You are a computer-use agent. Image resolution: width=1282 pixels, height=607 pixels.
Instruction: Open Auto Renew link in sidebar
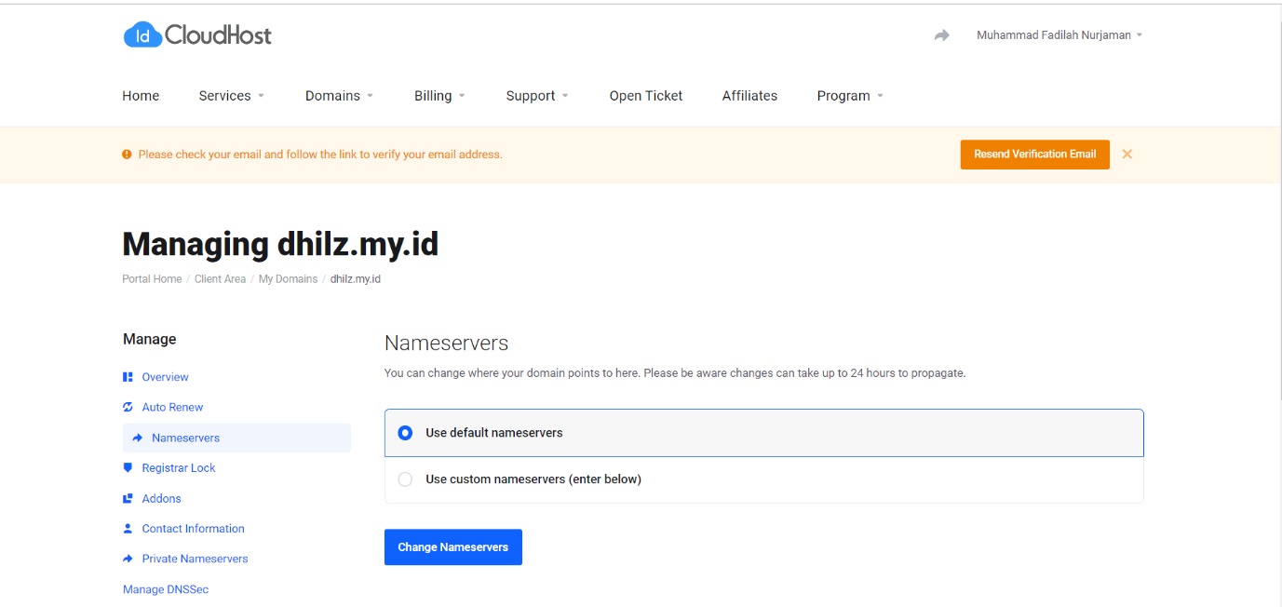tap(172, 407)
